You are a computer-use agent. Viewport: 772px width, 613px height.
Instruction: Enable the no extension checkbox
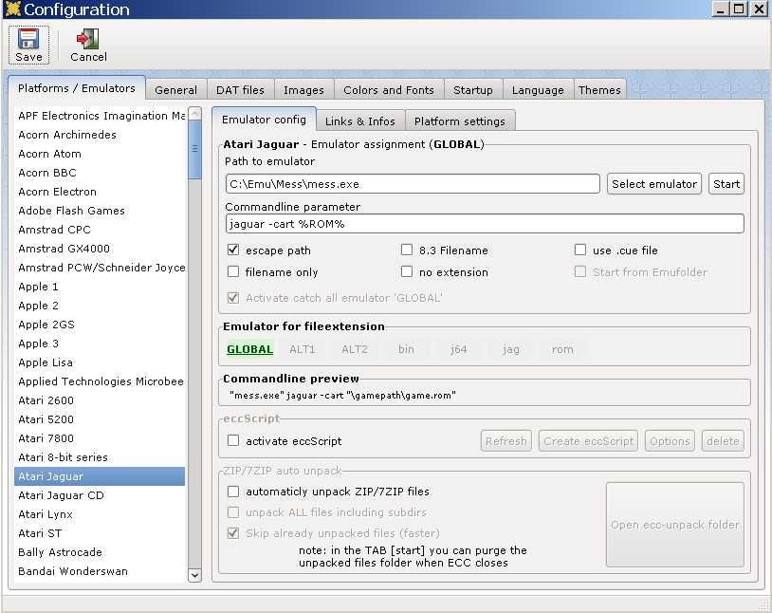pos(407,271)
